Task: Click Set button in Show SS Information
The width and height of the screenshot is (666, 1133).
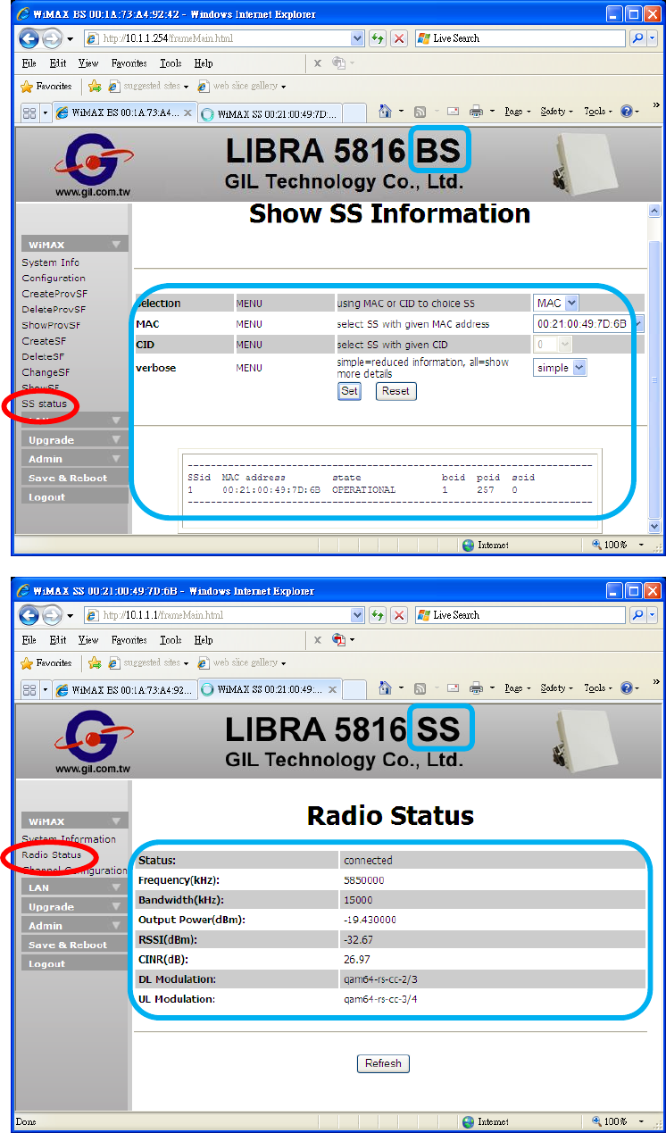Action: tap(350, 391)
